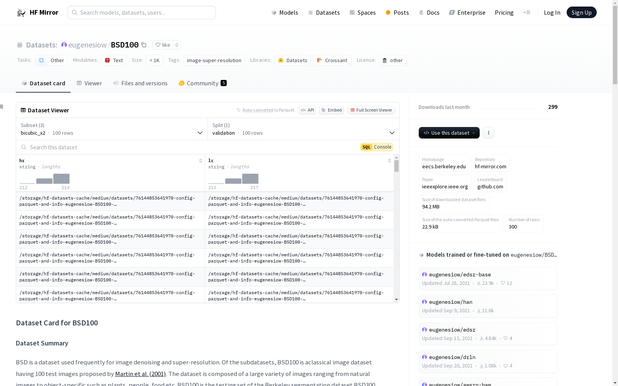This screenshot has height=386, width=618.
Task: Open Full Screen Viewer
Action: [x=371, y=110]
